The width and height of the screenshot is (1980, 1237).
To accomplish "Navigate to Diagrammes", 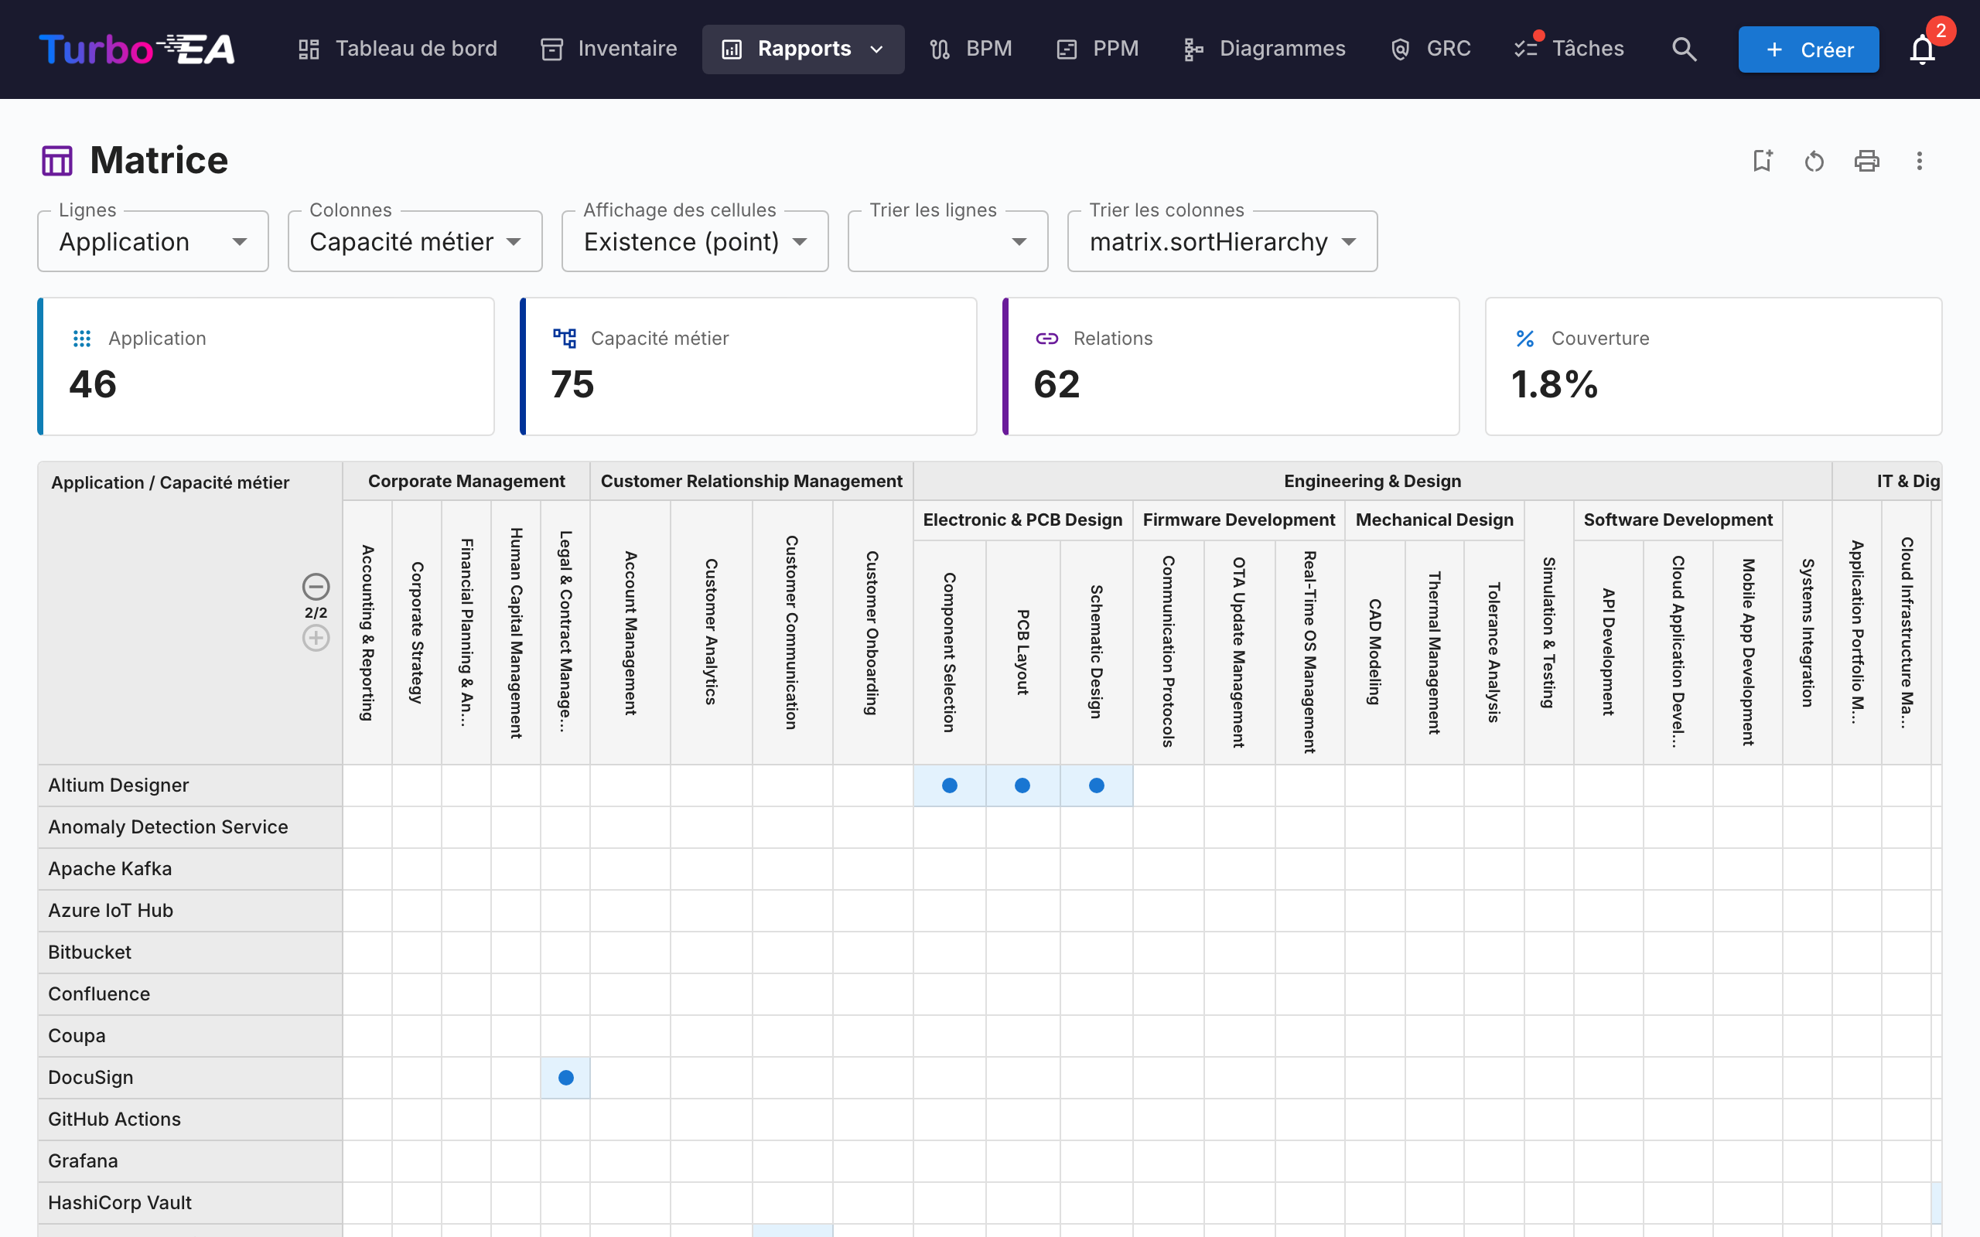I will pyautogui.click(x=1264, y=49).
